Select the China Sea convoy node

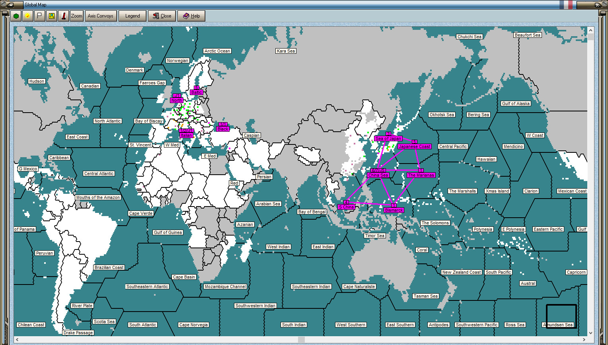(378, 175)
